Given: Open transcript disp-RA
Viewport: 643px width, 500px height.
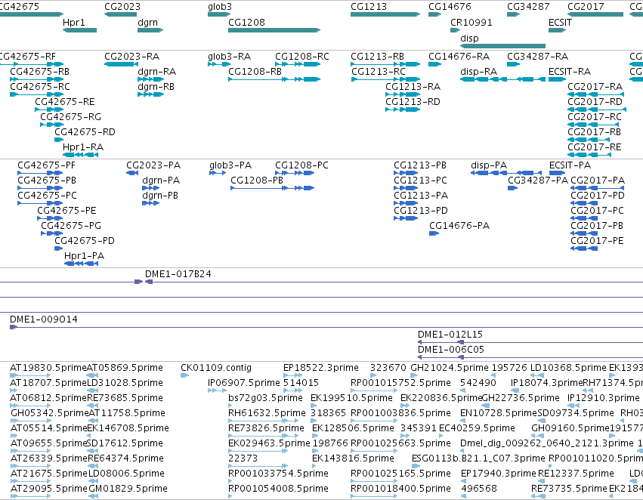Looking at the screenshot, I should pos(478,72).
